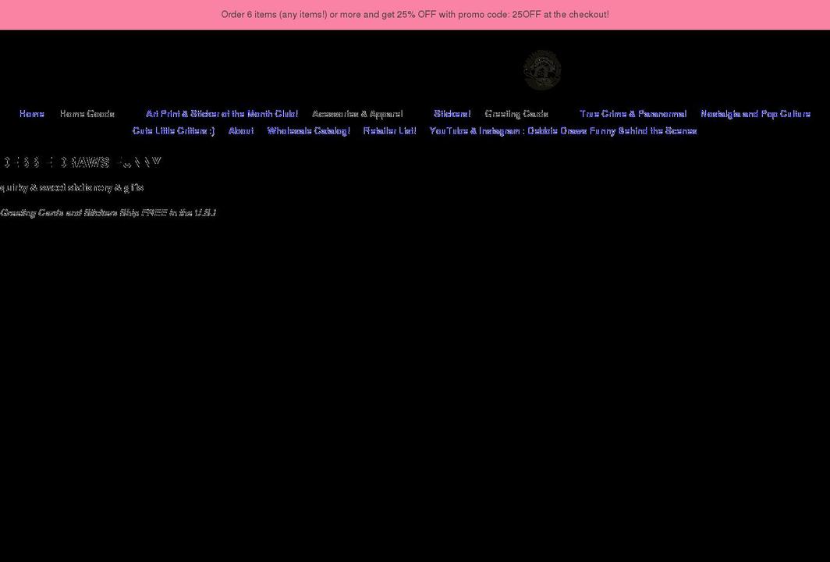The image size is (830, 562).
Task: Open Home Goods menu
Action: (87, 114)
